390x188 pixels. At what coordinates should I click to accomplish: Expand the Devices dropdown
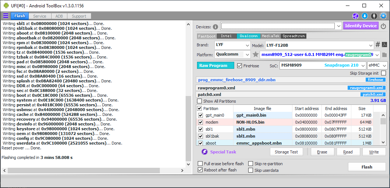pos(339,26)
